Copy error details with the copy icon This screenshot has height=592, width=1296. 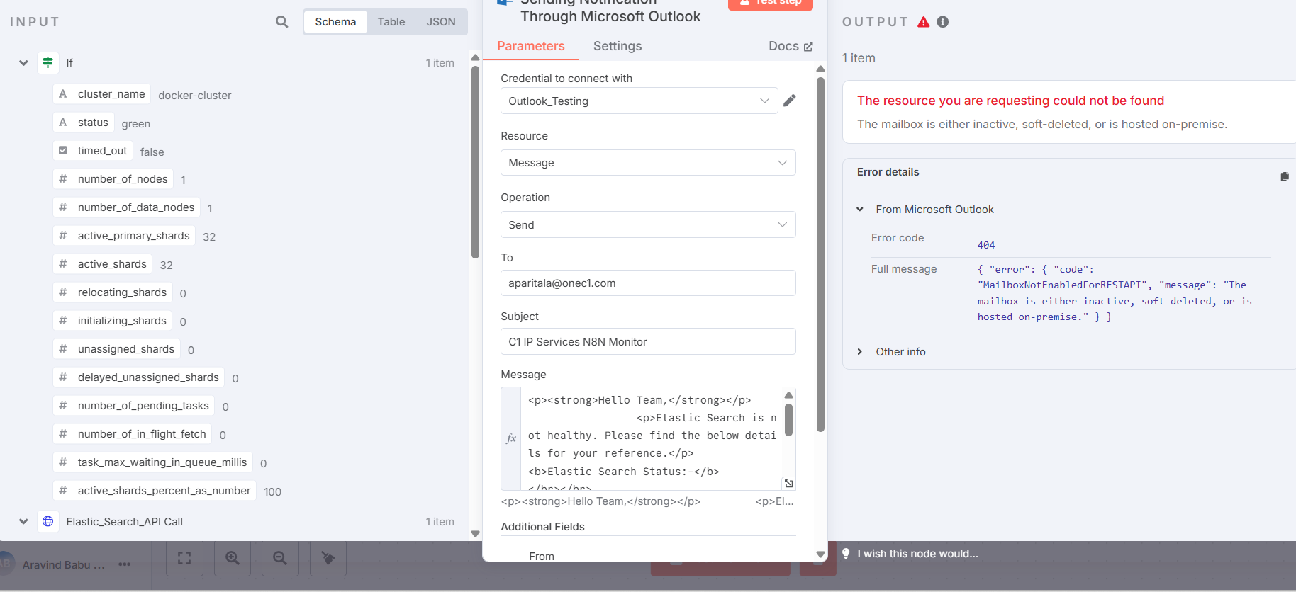coord(1284,176)
